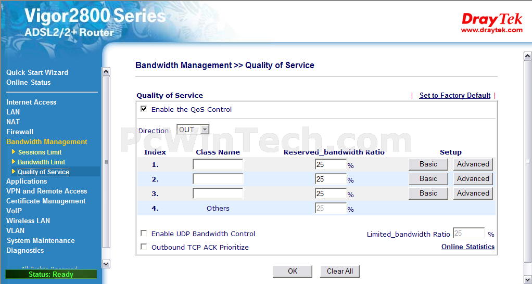Click Basic button for index 3

(x=428, y=193)
